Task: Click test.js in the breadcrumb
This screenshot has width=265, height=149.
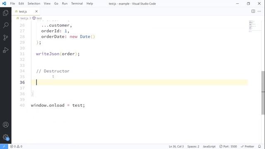Action: click(x=24, y=18)
